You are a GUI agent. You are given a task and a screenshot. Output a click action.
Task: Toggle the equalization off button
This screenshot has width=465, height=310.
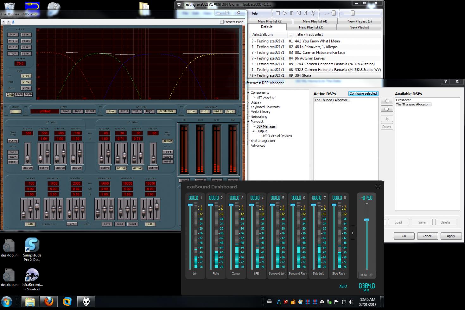72,224
